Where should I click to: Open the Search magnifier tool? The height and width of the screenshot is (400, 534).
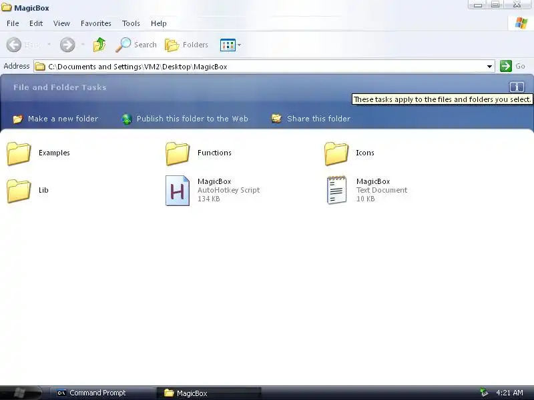point(123,45)
